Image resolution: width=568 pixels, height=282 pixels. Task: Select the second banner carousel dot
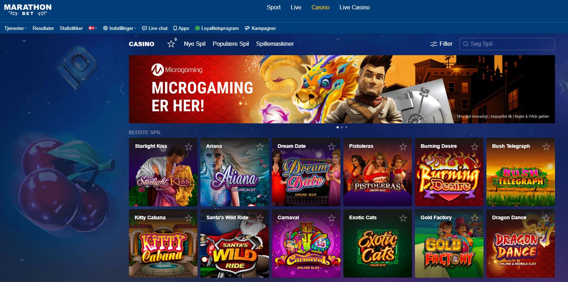click(x=342, y=127)
